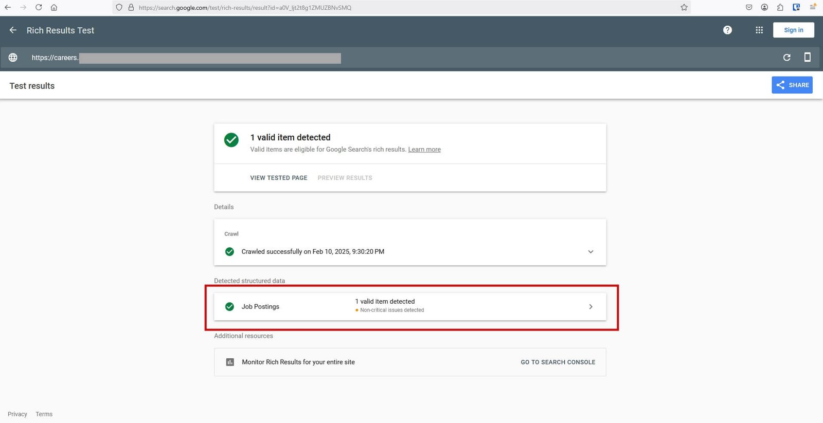Rerun the test with the refresh icon

786,58
